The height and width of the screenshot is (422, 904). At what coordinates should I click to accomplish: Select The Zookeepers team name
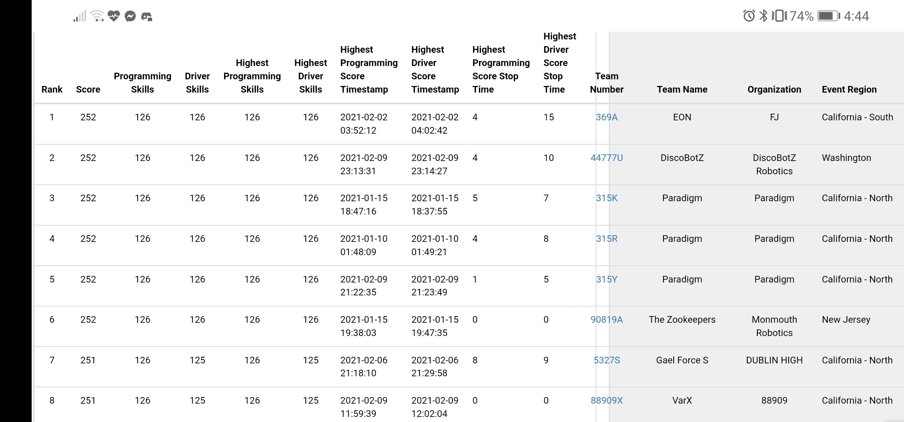(x=682, y=320)
